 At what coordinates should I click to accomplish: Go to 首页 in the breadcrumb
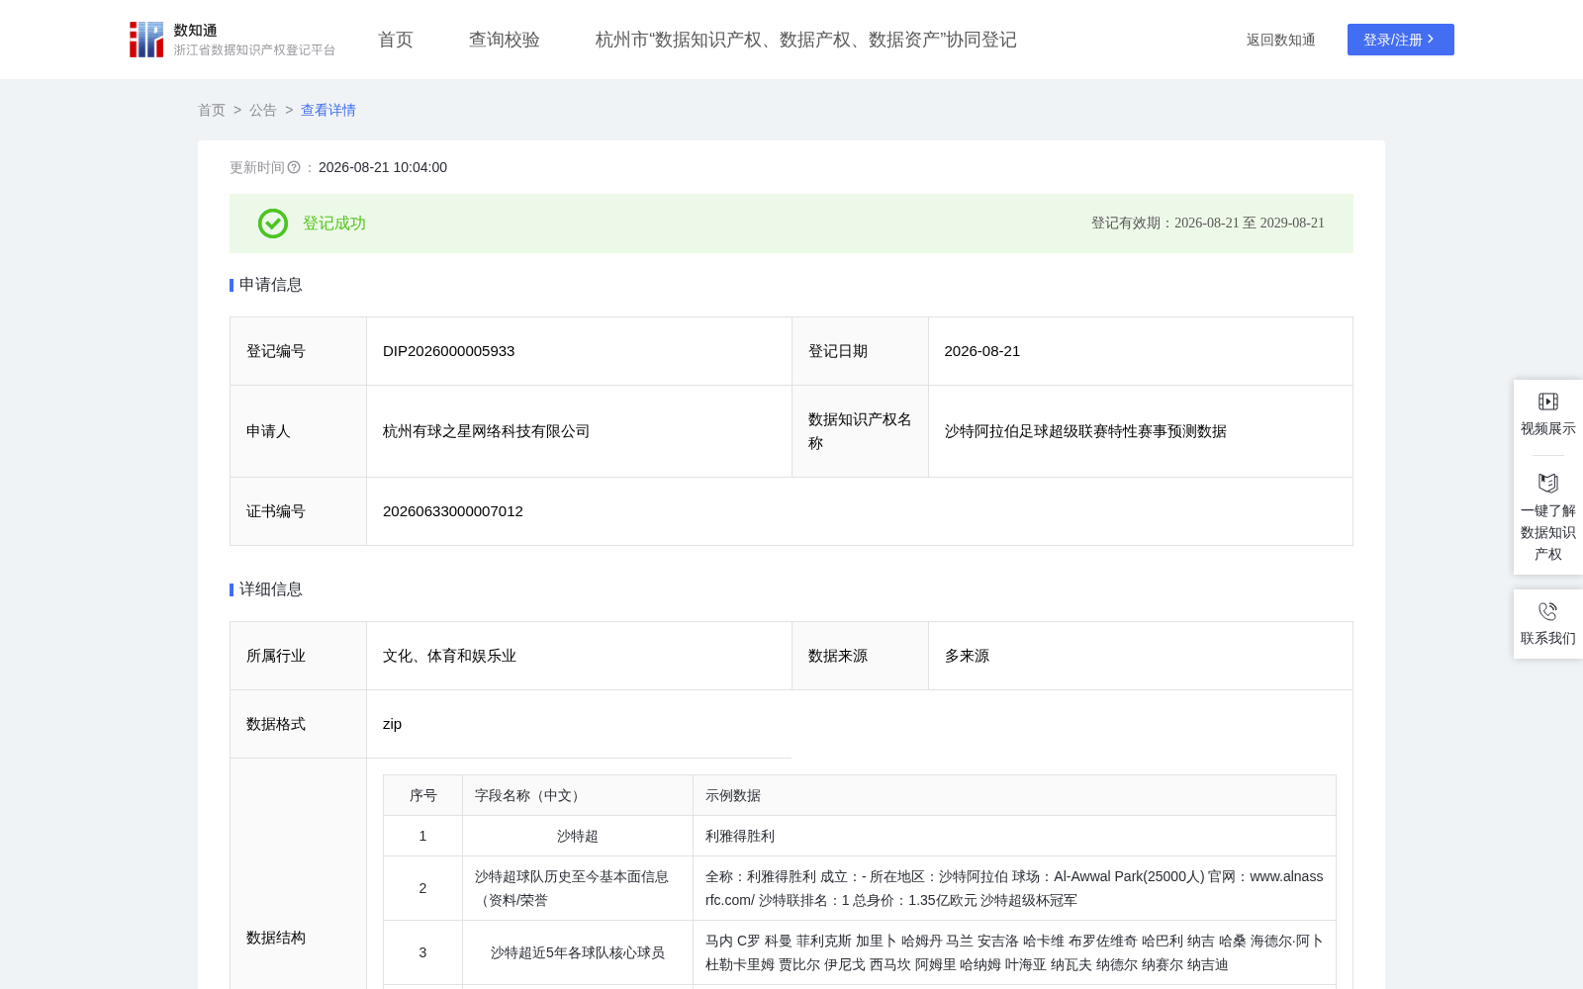(212, 110)
